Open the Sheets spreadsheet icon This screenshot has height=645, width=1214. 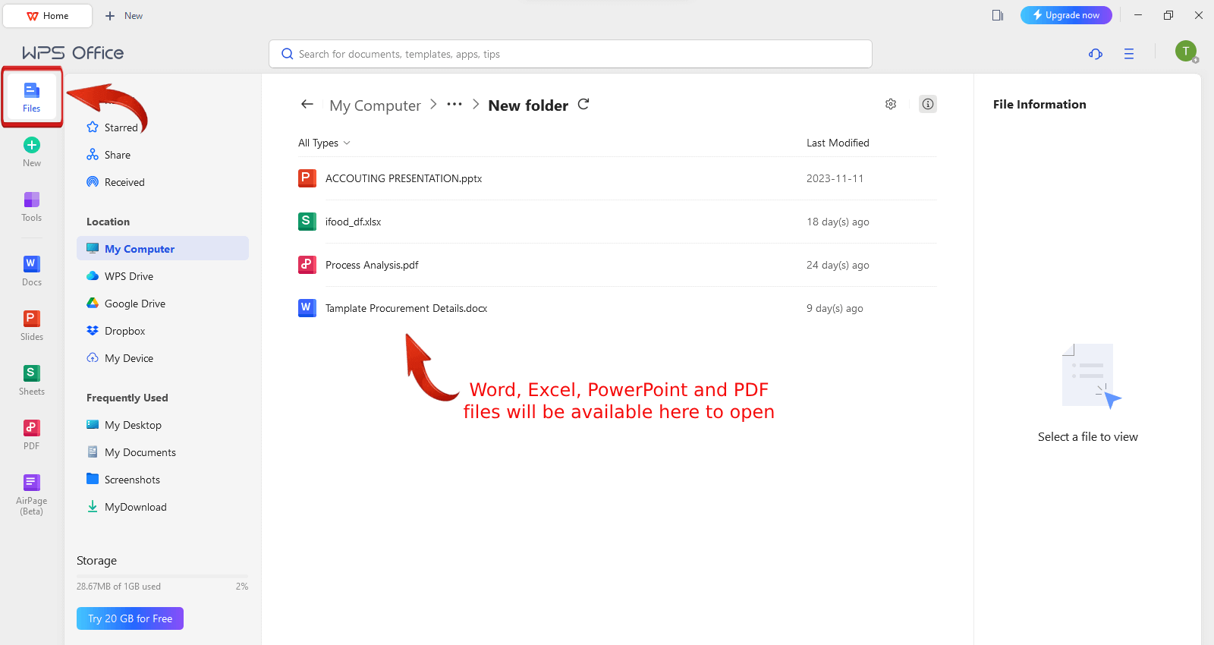coord(32,373)
